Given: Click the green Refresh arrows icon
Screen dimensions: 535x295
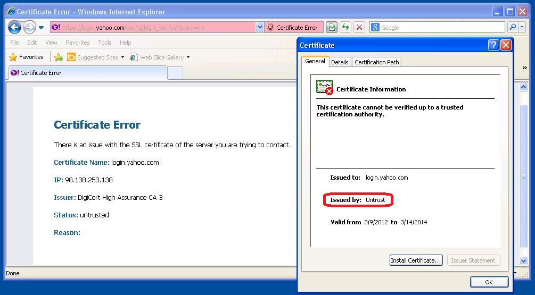Looking at the screenshot, I should (x=345, y=28).
